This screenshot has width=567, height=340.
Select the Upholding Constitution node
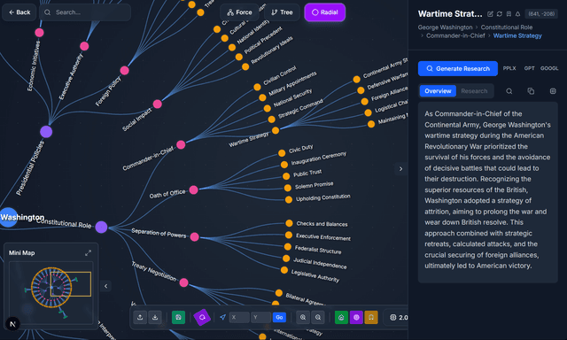click(x=289, y=199)
